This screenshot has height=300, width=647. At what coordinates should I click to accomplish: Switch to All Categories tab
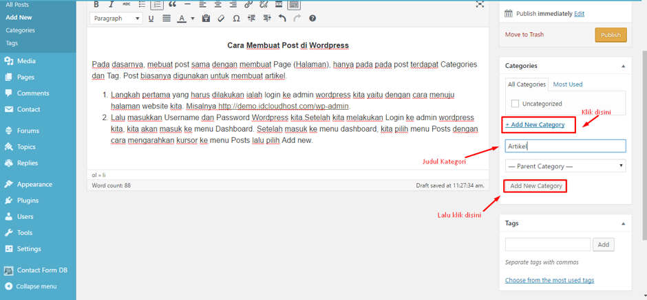[x=527, y=84]
